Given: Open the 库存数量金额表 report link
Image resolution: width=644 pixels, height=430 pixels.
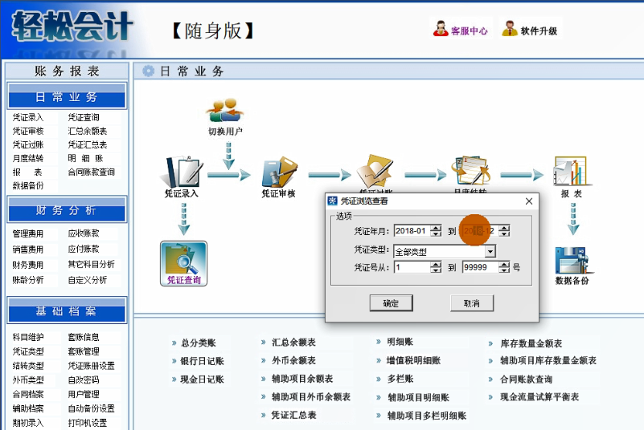Looking at the screenshot, I should pos(531,343).
